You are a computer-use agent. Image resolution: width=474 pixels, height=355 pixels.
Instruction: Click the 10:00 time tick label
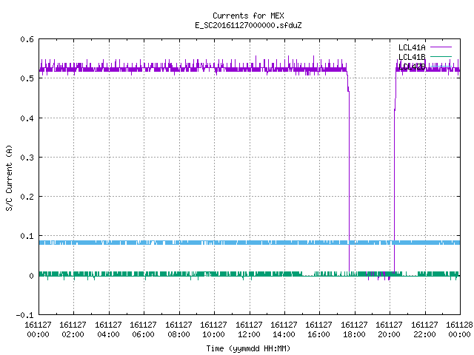[213, 334]
